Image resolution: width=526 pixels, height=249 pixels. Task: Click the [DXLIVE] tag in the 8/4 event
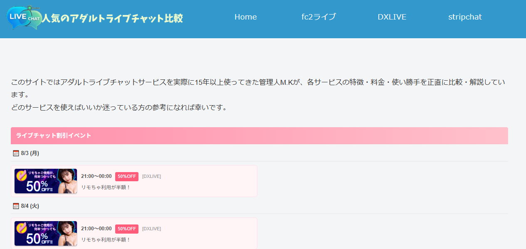151,229
